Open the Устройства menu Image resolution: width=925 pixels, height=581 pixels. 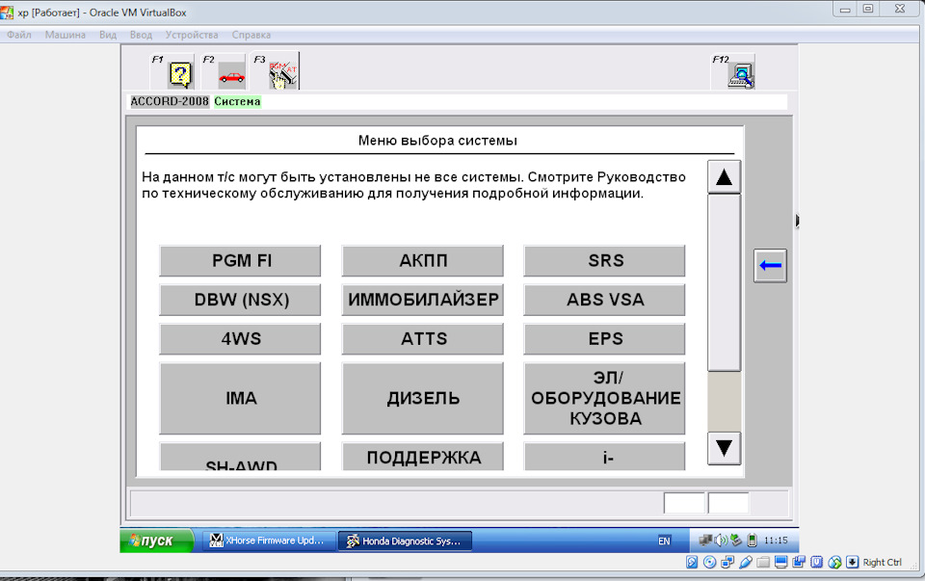pyautogui.click(x=192, y=35)
